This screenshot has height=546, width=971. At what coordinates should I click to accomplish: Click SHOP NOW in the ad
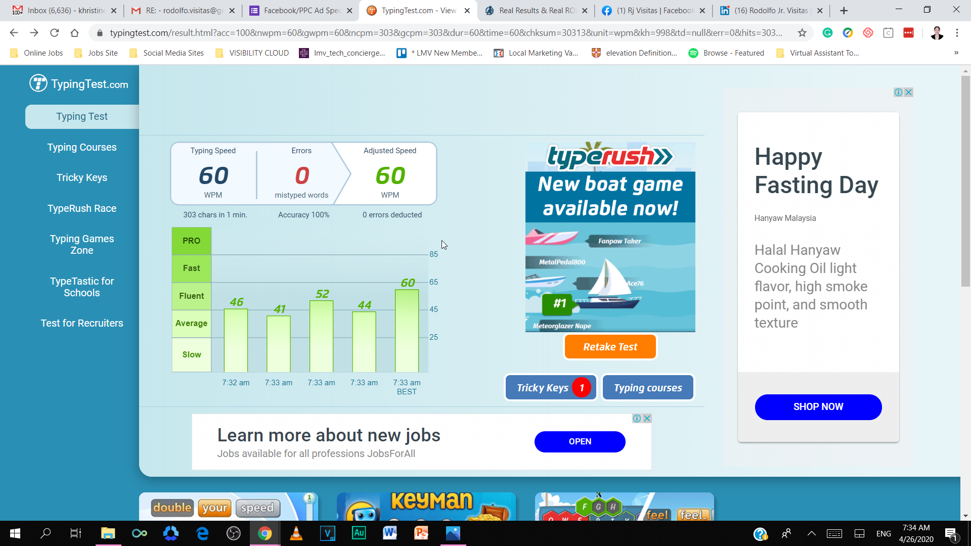point(818,407)
